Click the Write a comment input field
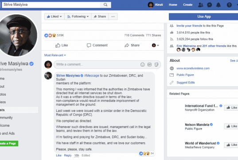 (107, 64)
